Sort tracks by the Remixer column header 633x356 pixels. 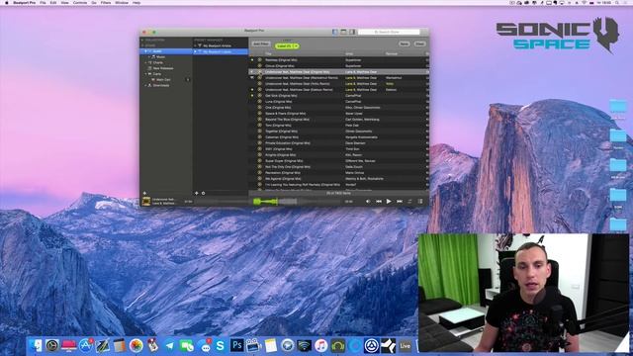[x=392, y=53]
